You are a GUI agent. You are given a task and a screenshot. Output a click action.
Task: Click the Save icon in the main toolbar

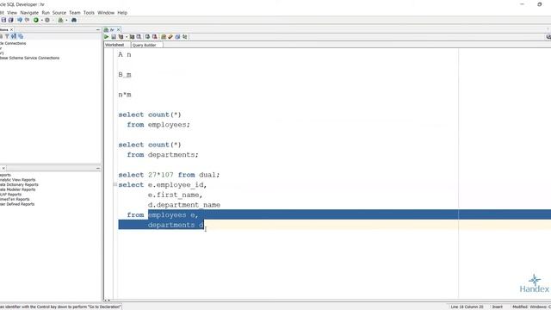3,20
